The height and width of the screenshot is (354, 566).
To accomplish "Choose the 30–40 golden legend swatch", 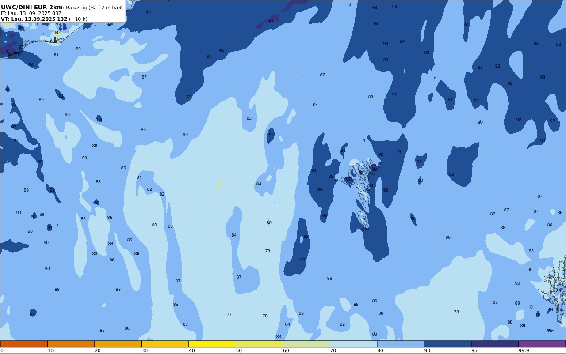I will (165, 344).
